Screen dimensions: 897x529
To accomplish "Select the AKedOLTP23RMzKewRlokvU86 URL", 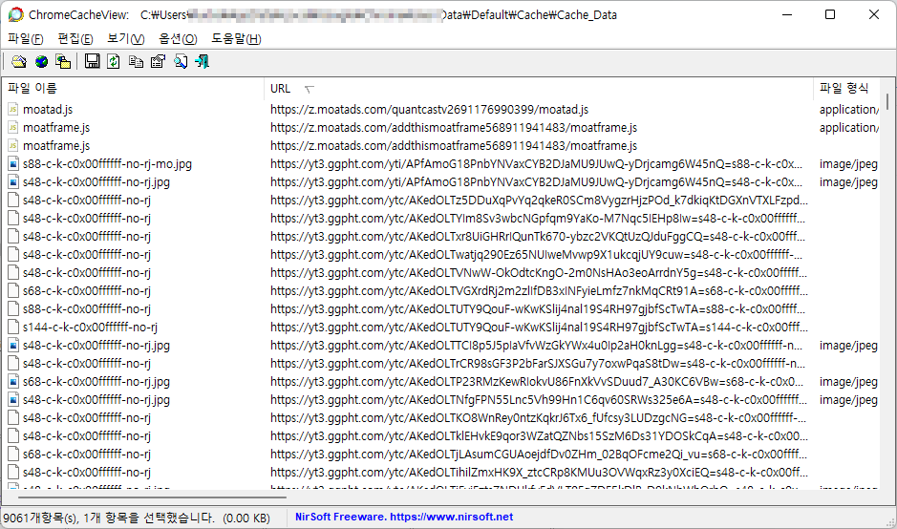I will point(537,382).
